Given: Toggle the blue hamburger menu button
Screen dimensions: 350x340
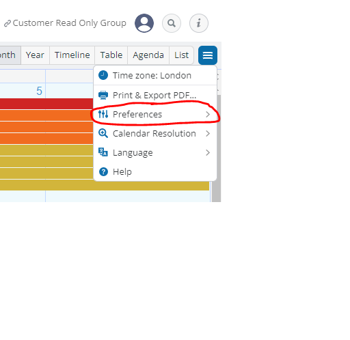Looking at the screenshot, I should (x=208, y=55).
